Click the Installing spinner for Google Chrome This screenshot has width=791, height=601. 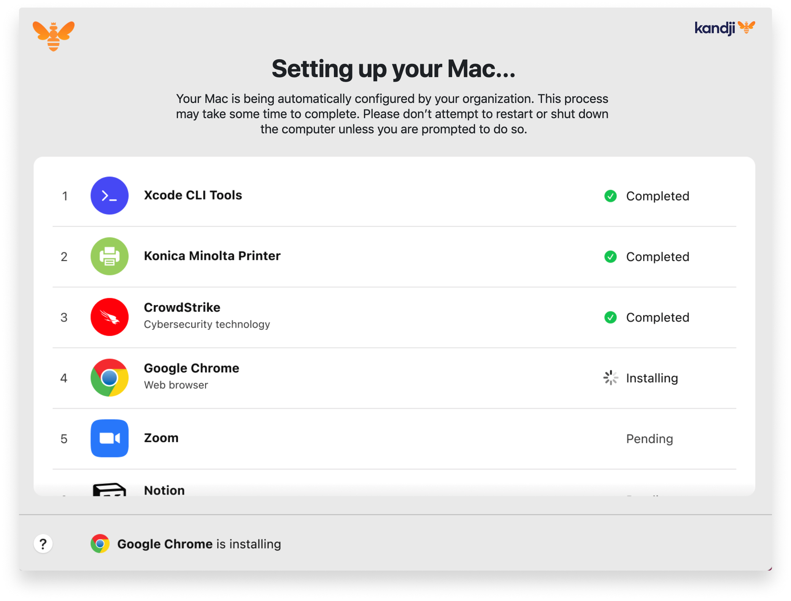610,378
